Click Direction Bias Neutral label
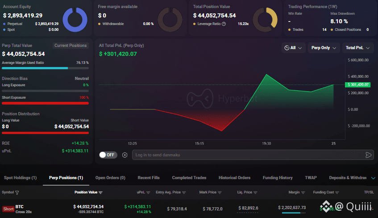The height and width of the screenshot is (218, 378). pyautogui.click(x=82, y=79)
